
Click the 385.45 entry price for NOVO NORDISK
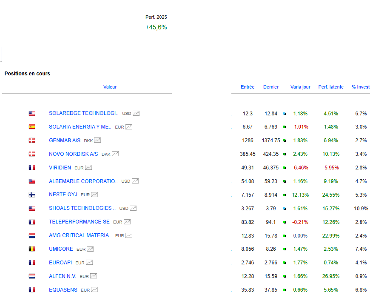pos(248,154)
